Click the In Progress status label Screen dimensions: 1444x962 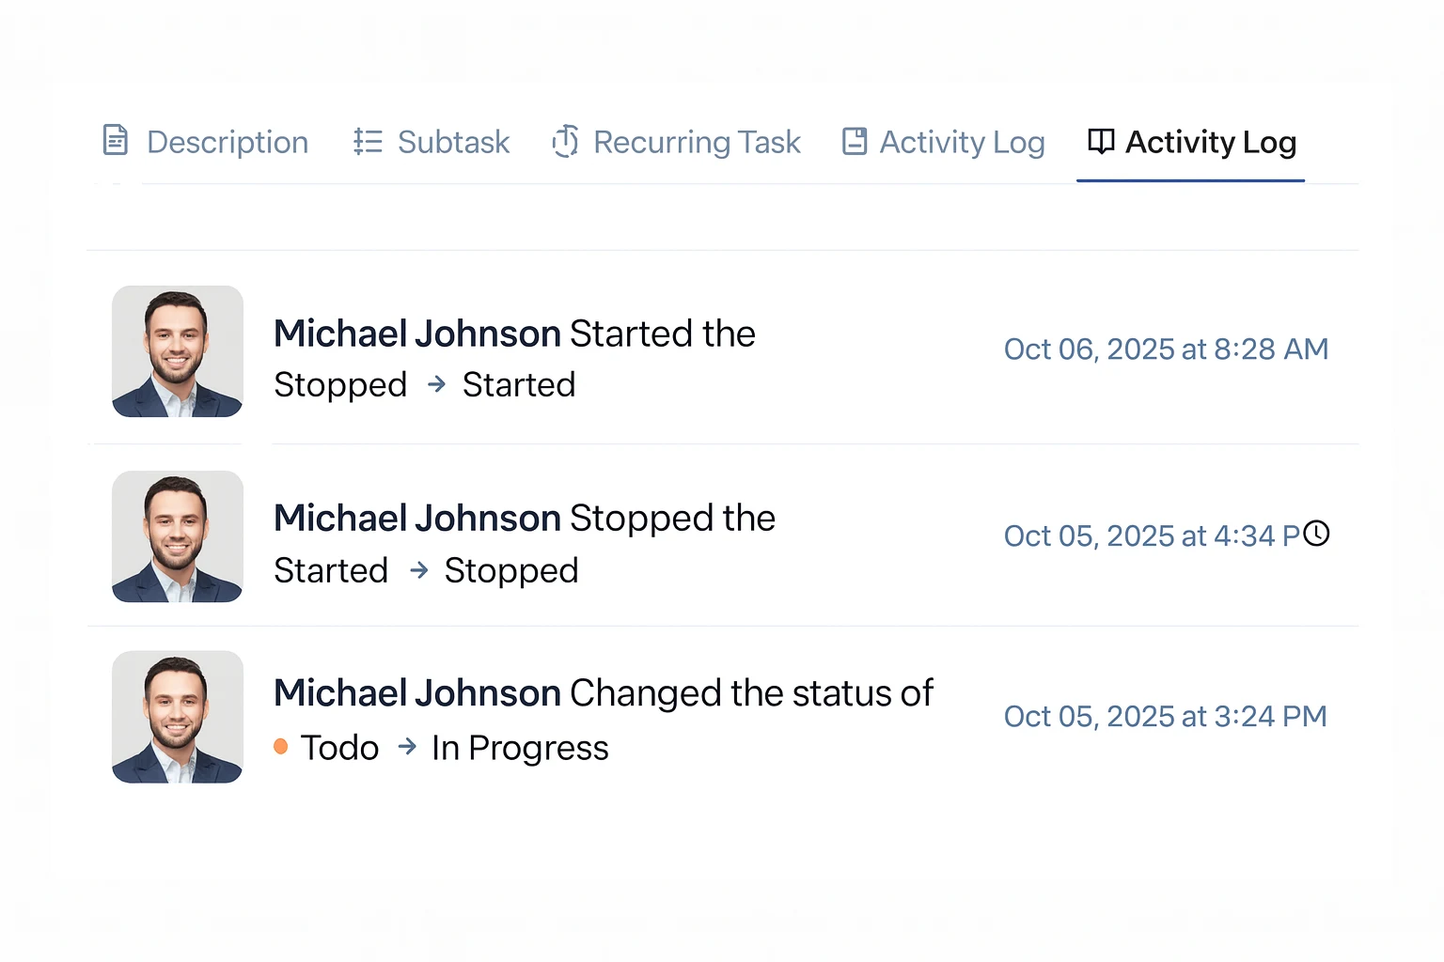[x=520, y=748]
